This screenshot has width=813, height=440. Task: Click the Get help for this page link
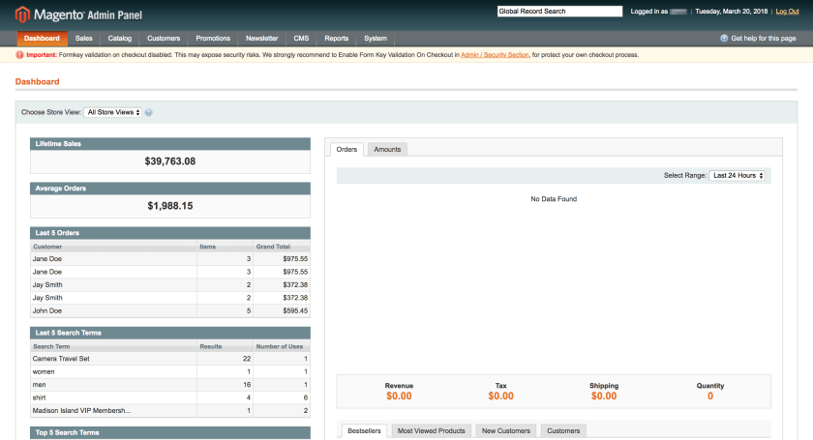click(763, 39)
